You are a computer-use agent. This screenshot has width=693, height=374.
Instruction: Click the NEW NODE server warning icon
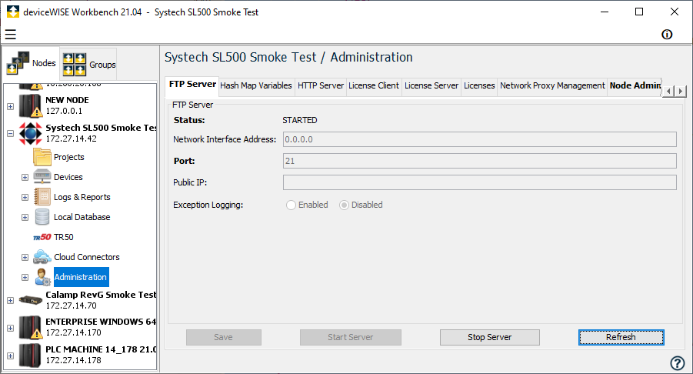tap(31, 105)
